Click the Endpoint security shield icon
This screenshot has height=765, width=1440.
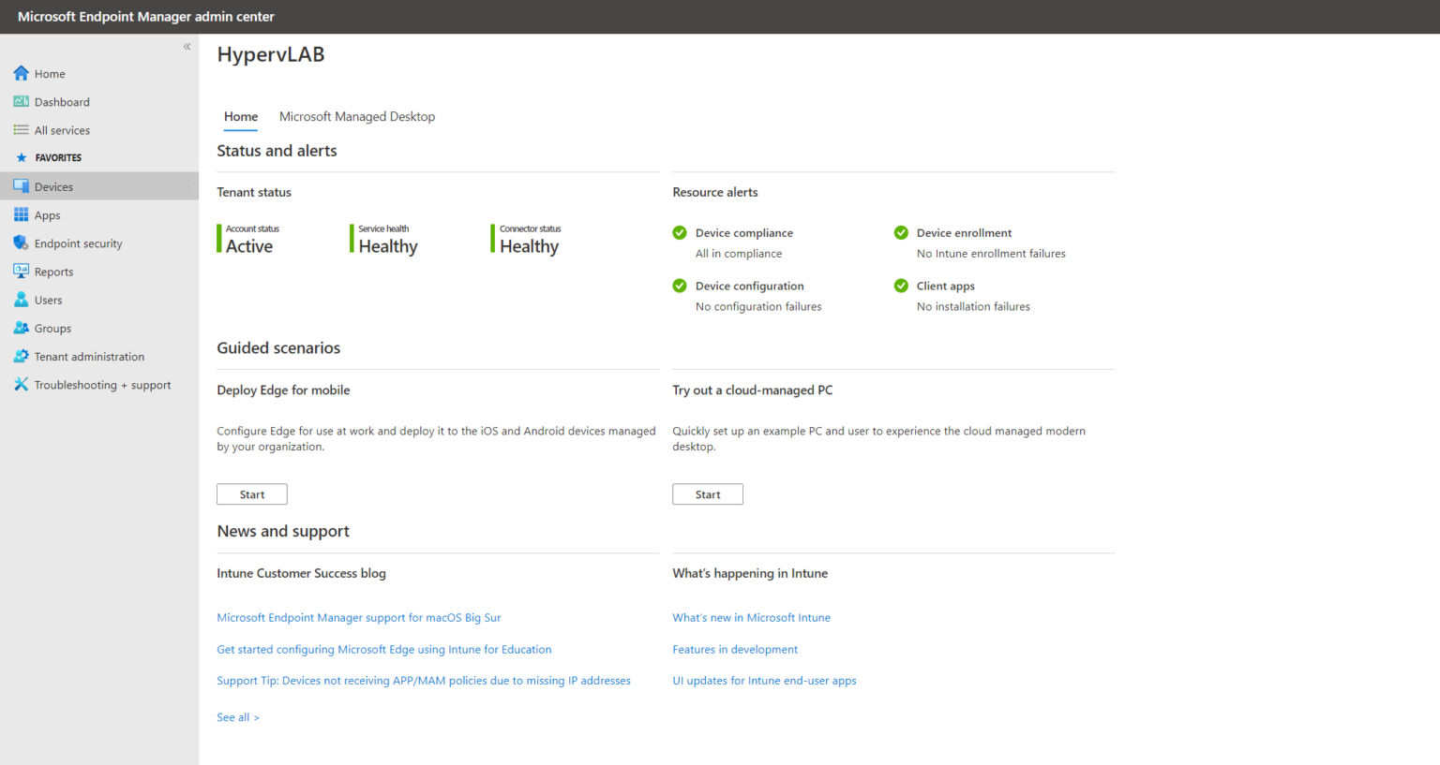pos(21,243)
